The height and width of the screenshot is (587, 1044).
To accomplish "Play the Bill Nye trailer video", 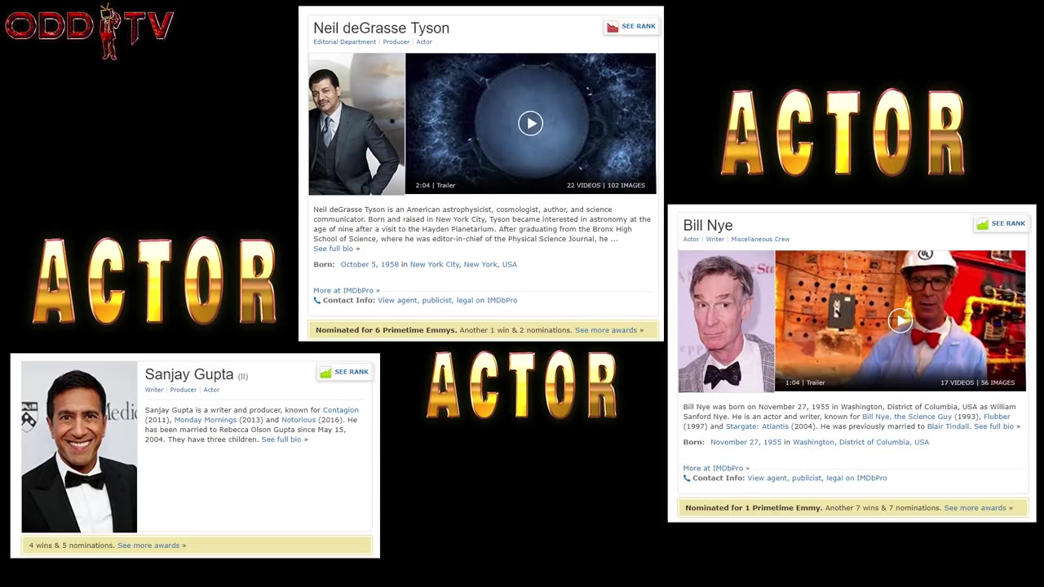I will pyautogui.click(x=900, y=320).
